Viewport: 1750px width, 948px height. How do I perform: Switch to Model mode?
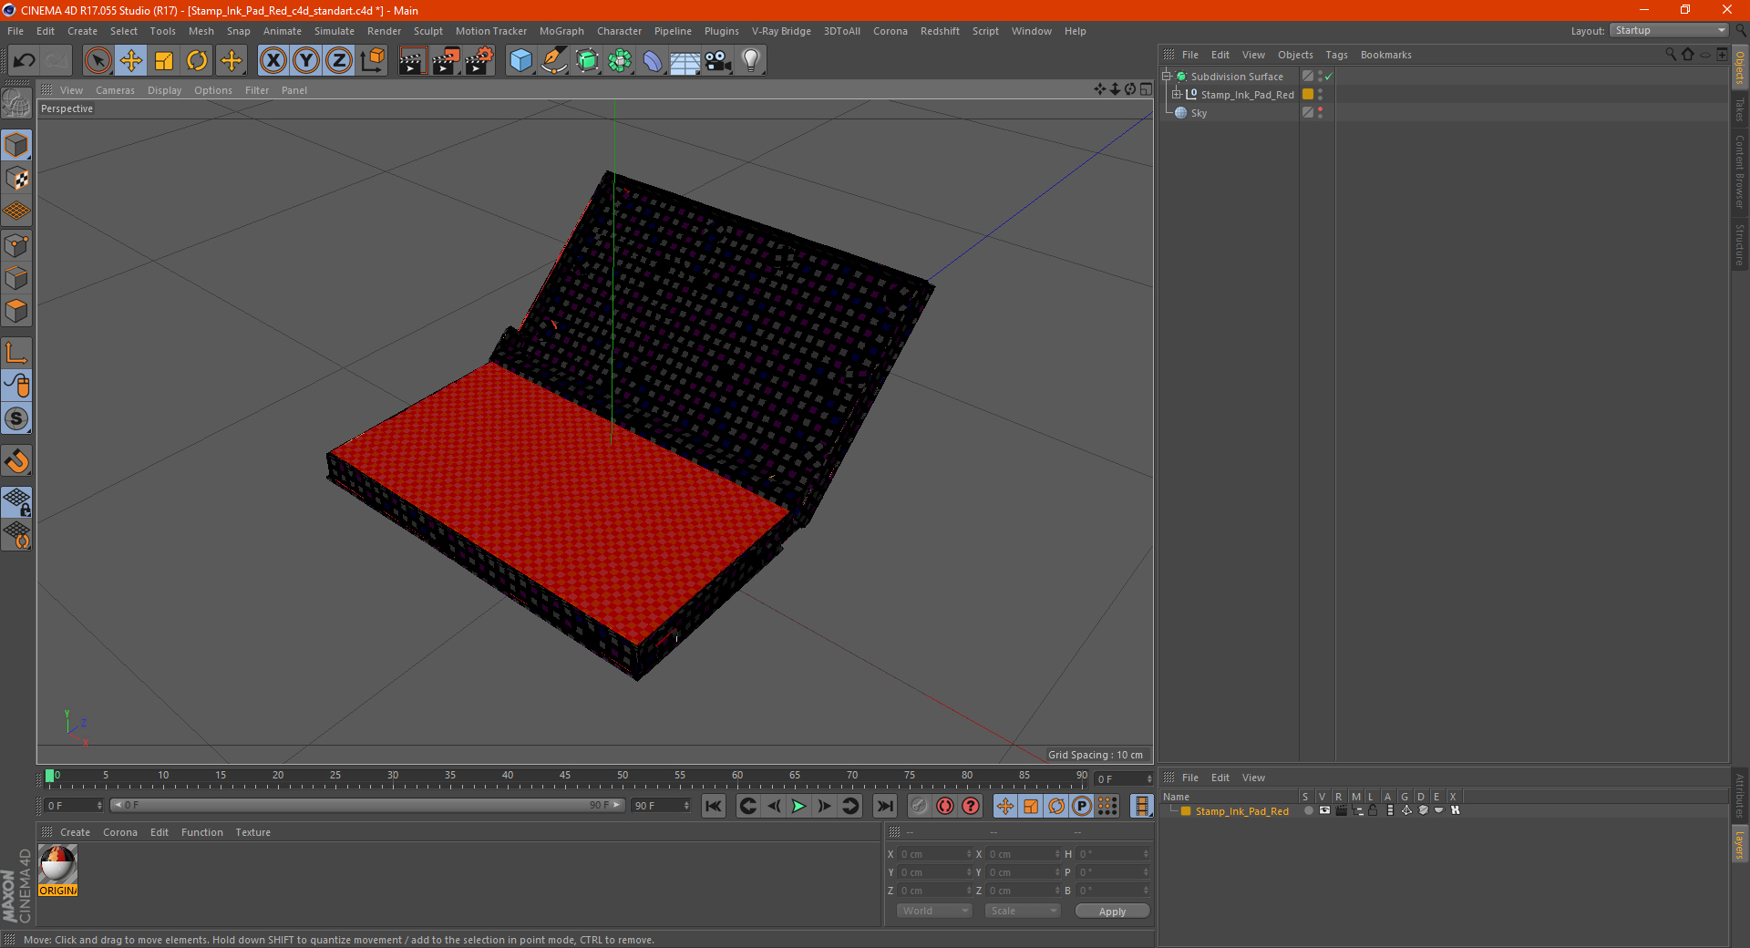coord(16,146)
